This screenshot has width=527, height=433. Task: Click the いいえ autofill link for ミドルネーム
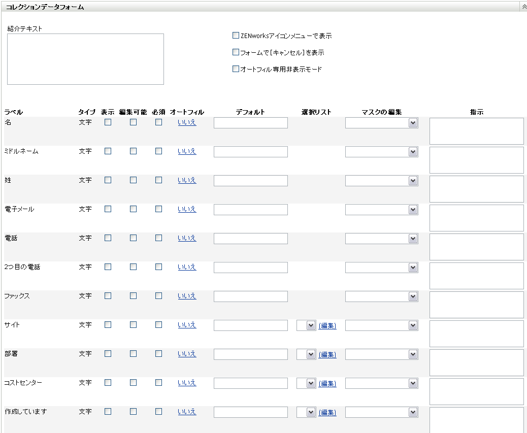point(187,151)
